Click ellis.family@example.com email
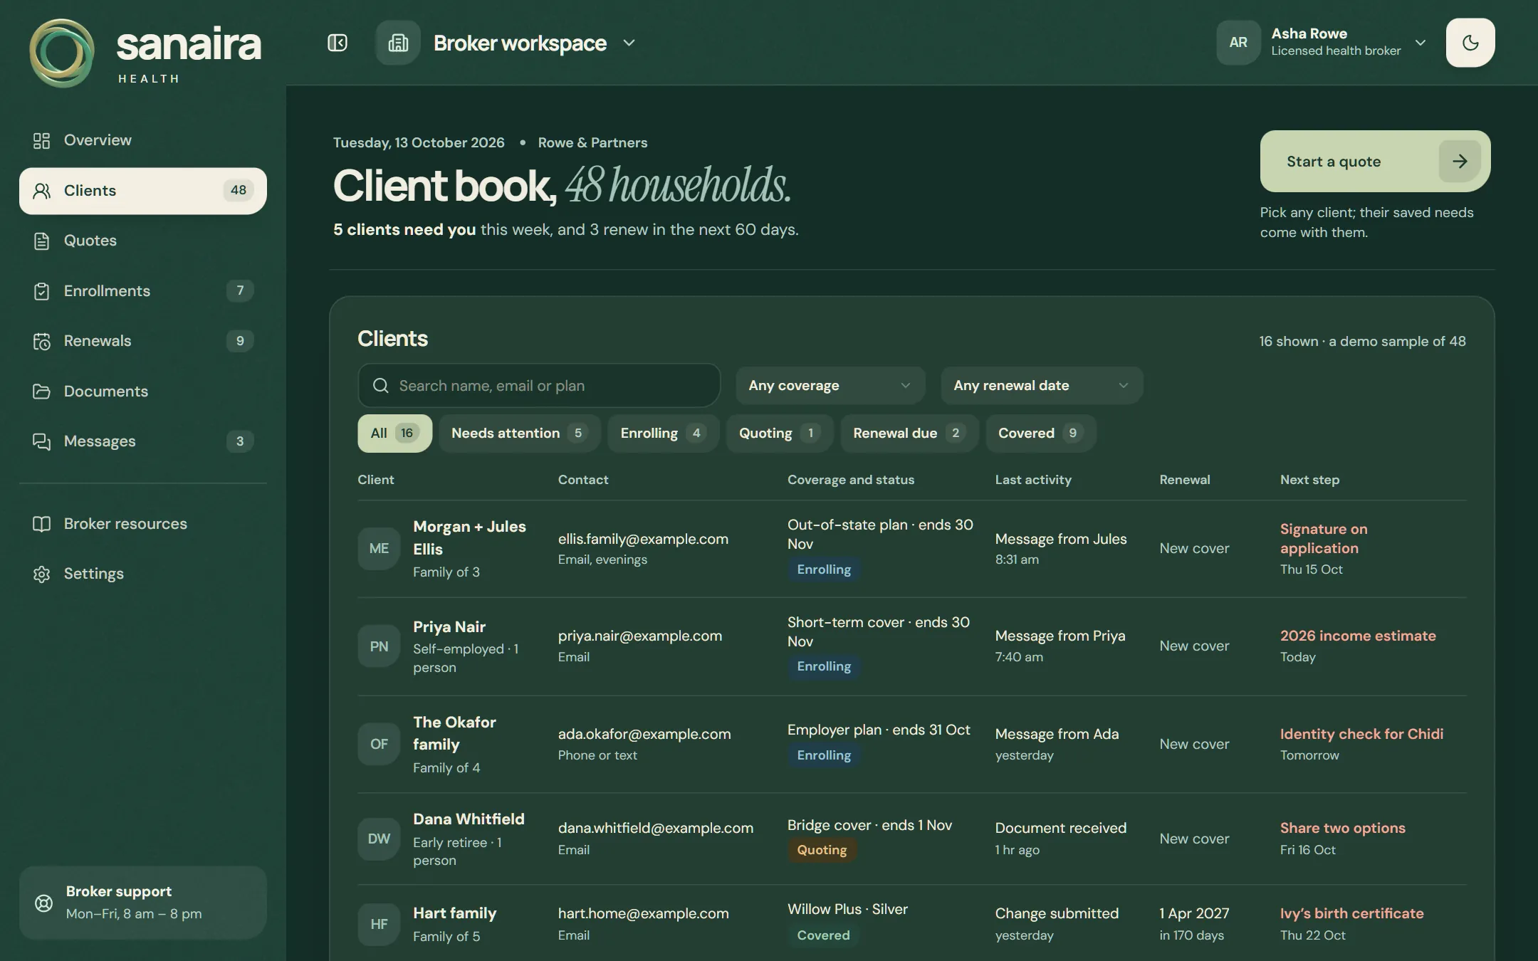This screenshot has width=1538, height=961. click(643, 539)
